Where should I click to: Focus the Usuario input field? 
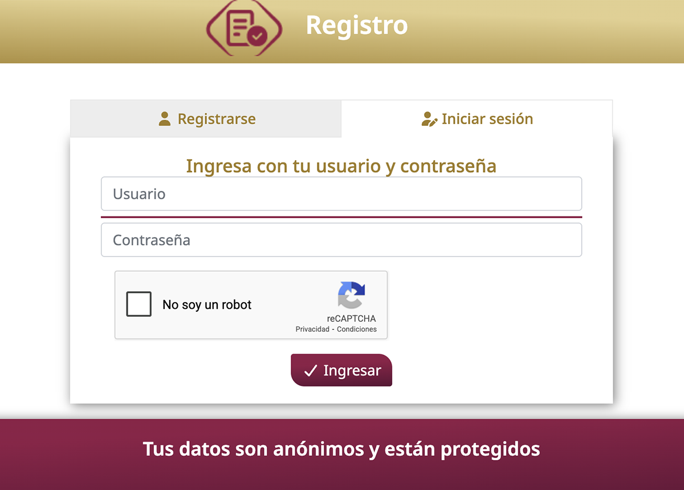pyautogui.click(x=341, y=194)
